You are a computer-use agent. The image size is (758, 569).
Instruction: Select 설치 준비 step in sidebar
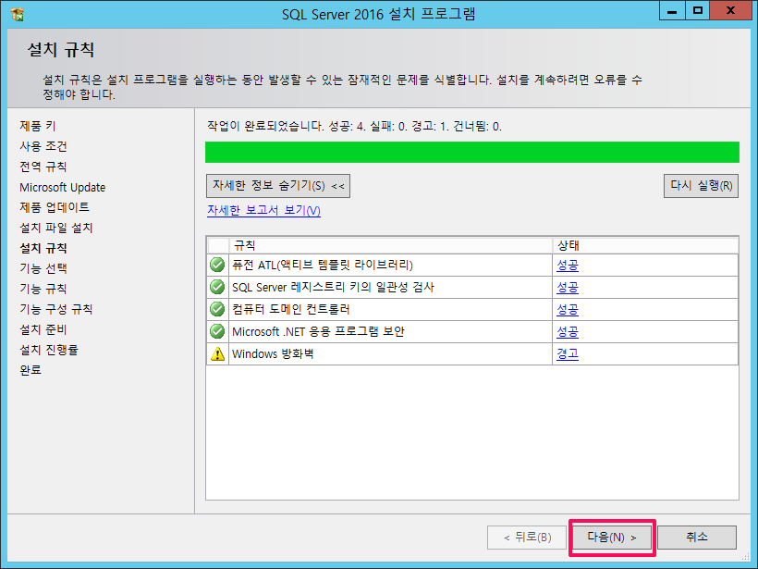(x=43, y=329)
